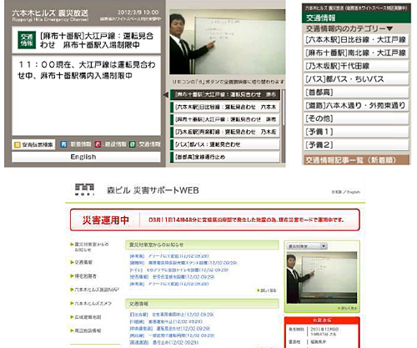Select [六本木駅]日比谷線・大江戸線 category
The height and width of the screenshot is (348, 417).
(356, 40)
